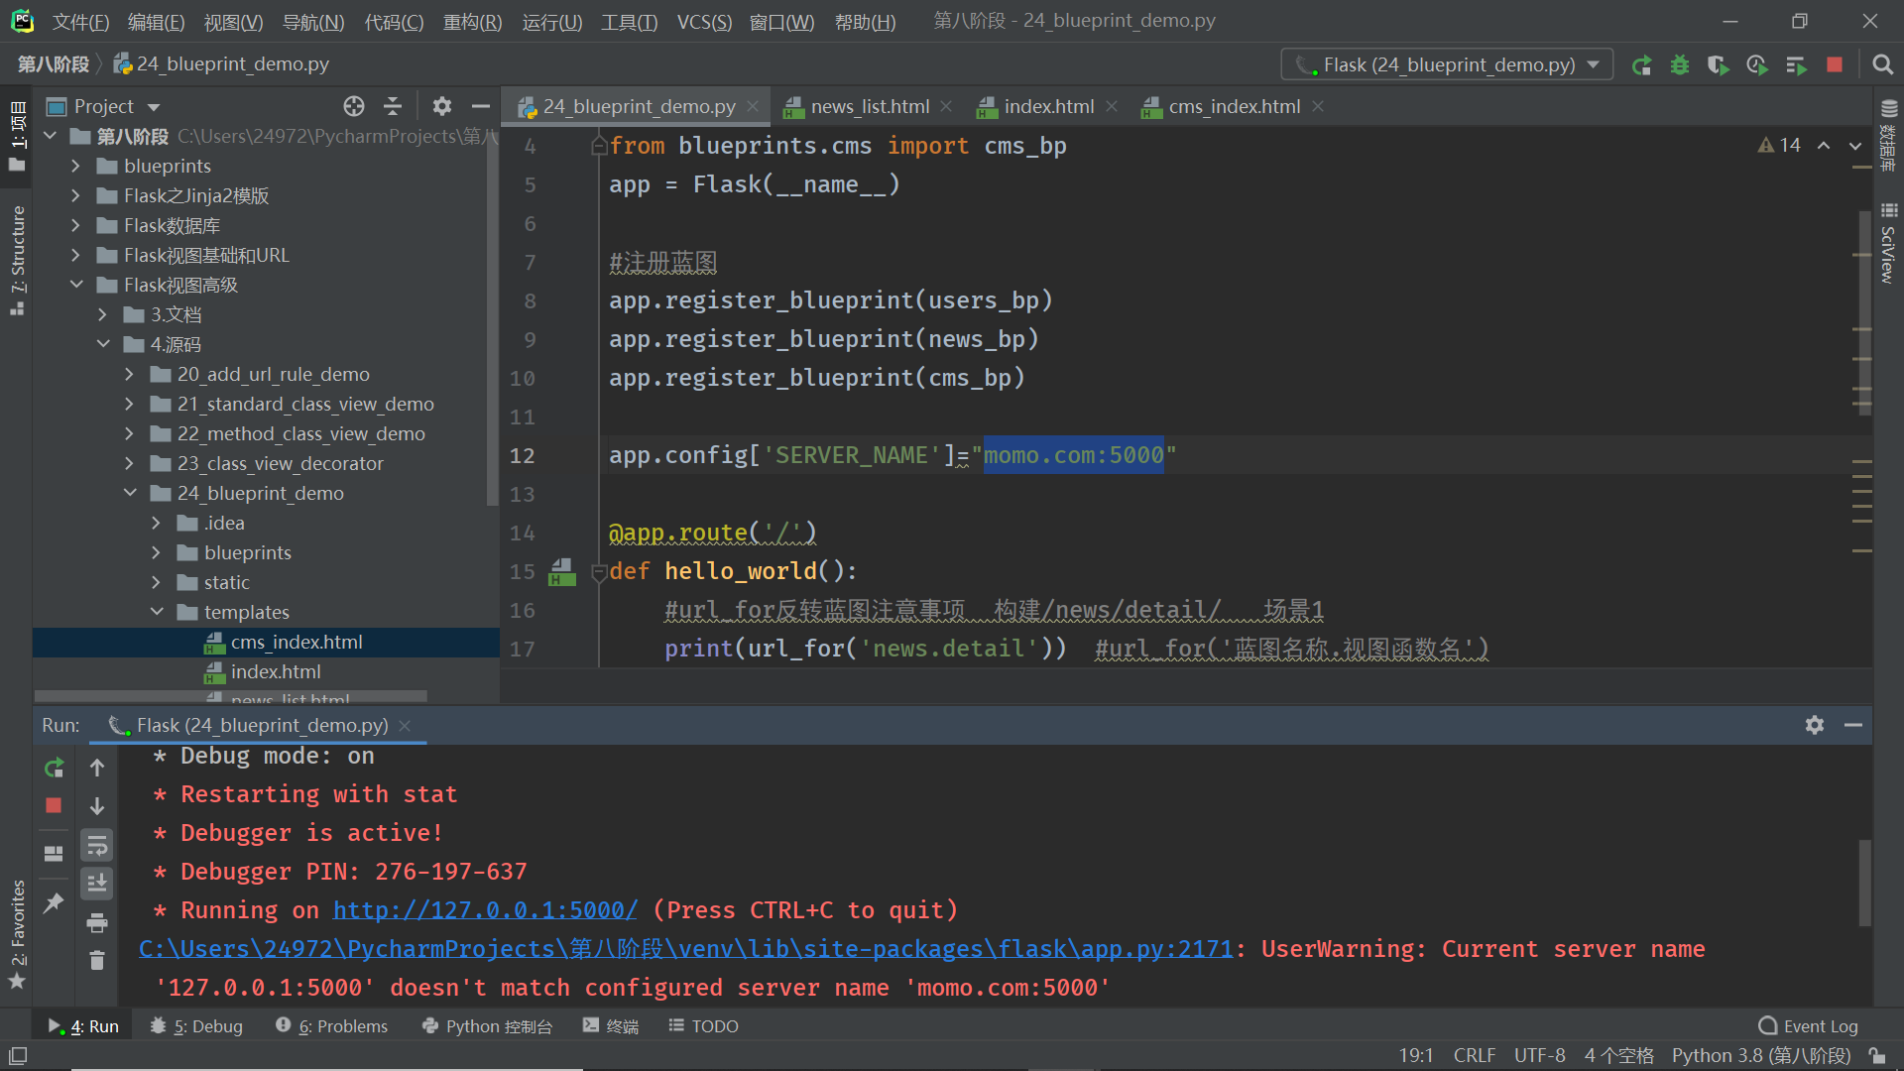Toggle the 1: Project tool window button
The height and width of the screenshot is (1071, 1904).
click(17, 136)
